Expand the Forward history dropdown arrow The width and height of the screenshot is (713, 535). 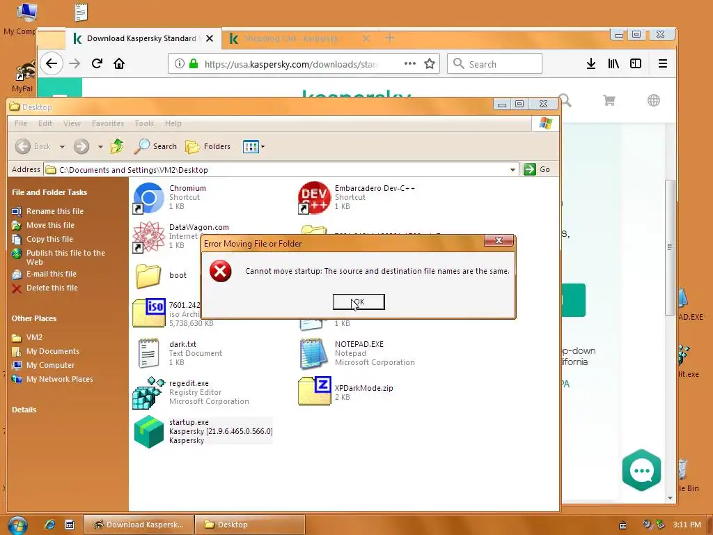[100, 146]
